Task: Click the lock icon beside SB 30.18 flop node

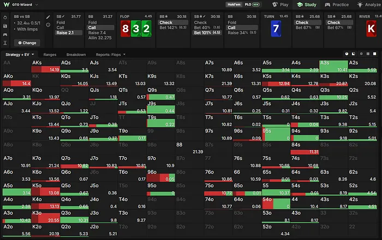Action: (201, 16)
